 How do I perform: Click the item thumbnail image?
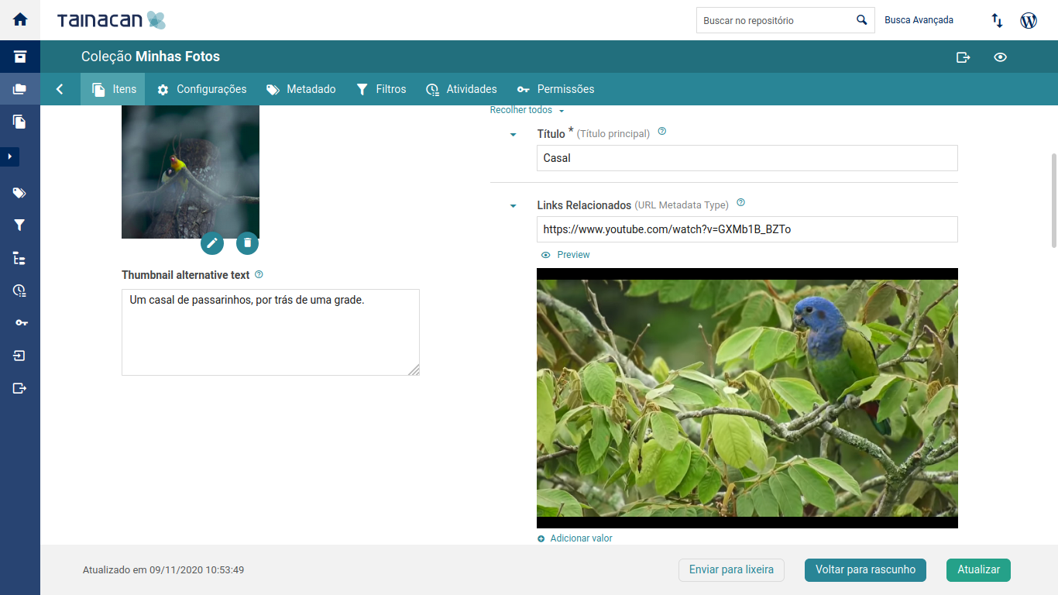(191, 172)
